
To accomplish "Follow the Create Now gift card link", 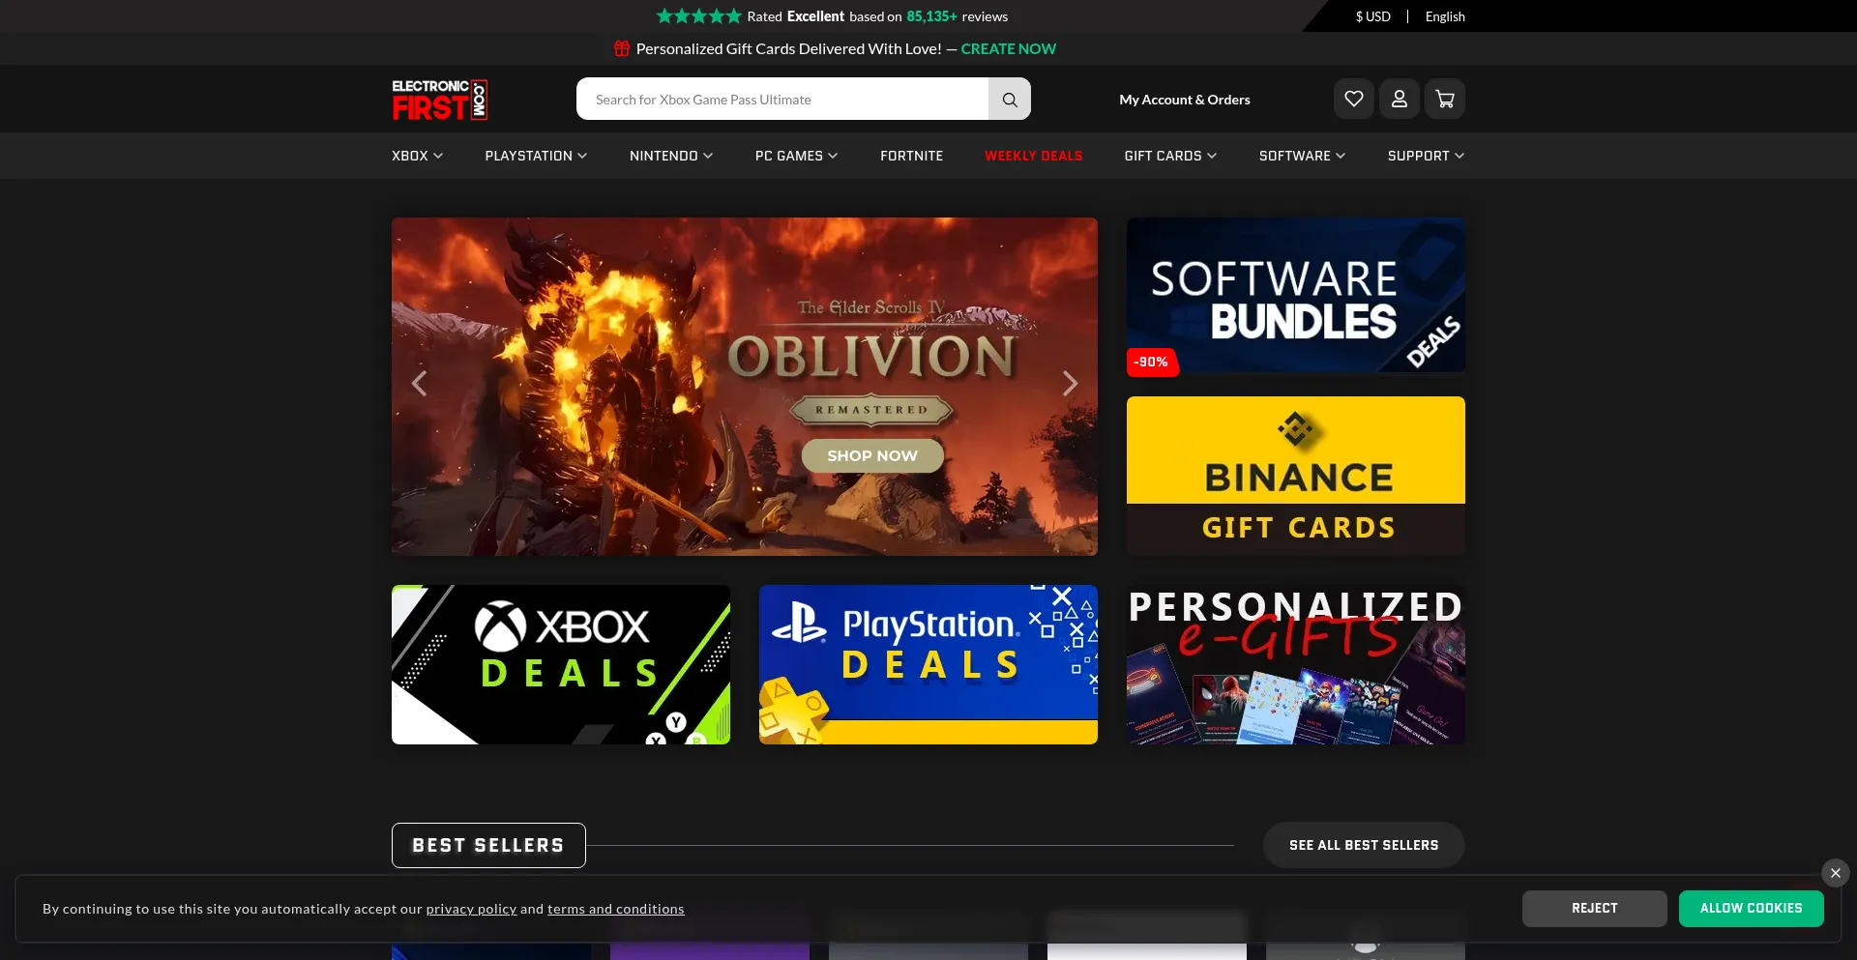I will tap(1008, 48).
